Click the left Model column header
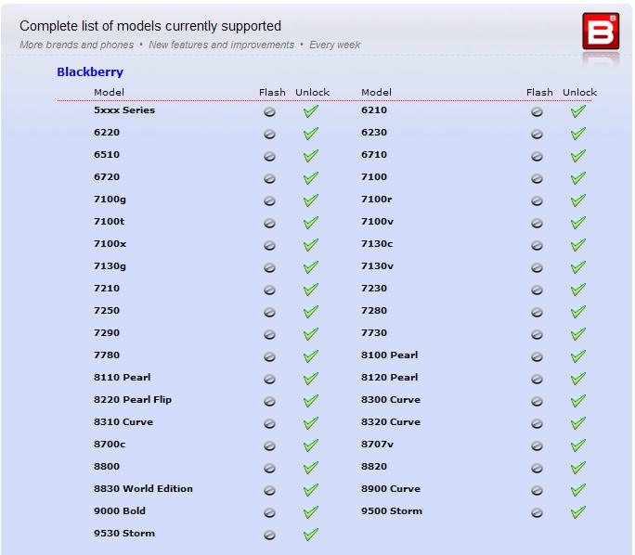The image size is (635, 555). [109, 92]
